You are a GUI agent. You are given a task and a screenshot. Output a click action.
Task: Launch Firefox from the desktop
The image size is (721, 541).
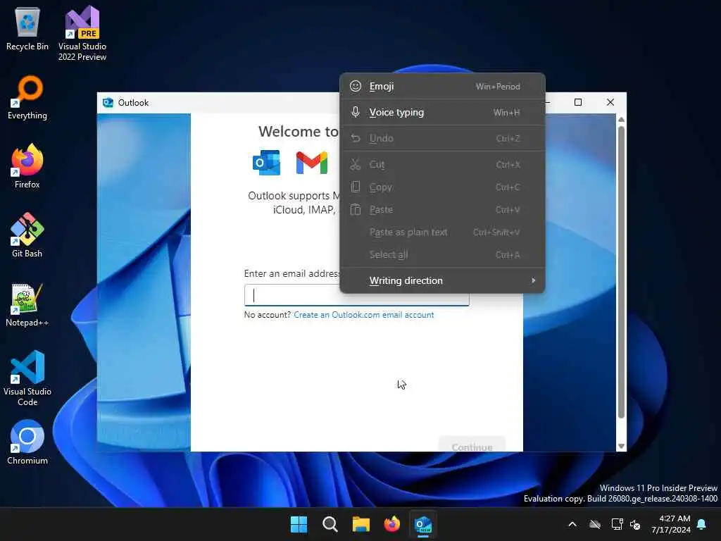tap(27, 166)
